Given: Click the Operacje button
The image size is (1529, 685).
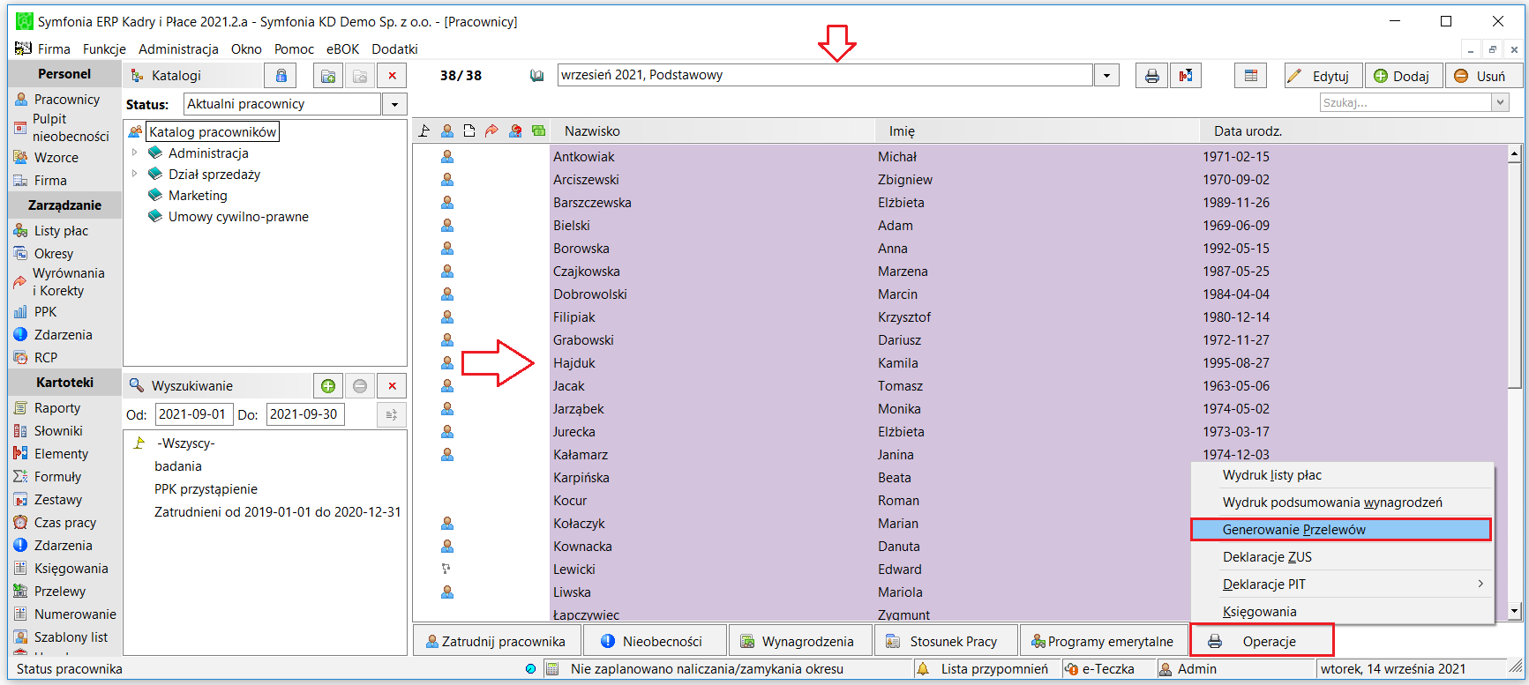Looking at the screenshot, I should click(x=1262, y=641).
